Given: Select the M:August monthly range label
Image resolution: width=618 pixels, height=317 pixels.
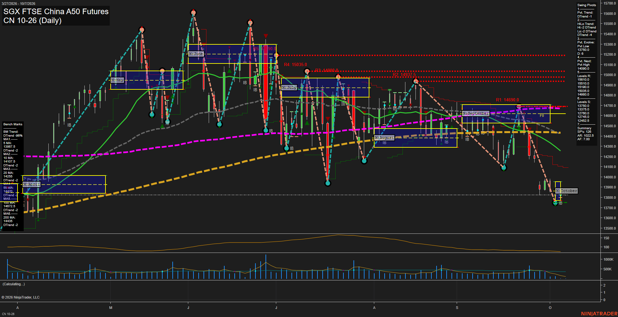Looking at the screenshot, I should [384, 138].
